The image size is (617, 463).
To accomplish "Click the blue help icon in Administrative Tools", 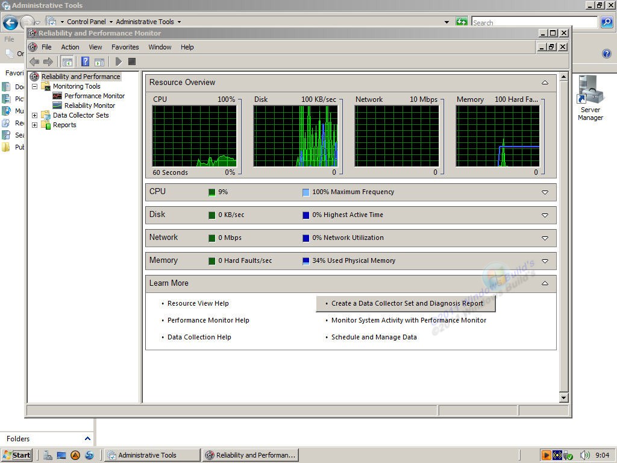I will pyautogui.click(x=607, y=54).
